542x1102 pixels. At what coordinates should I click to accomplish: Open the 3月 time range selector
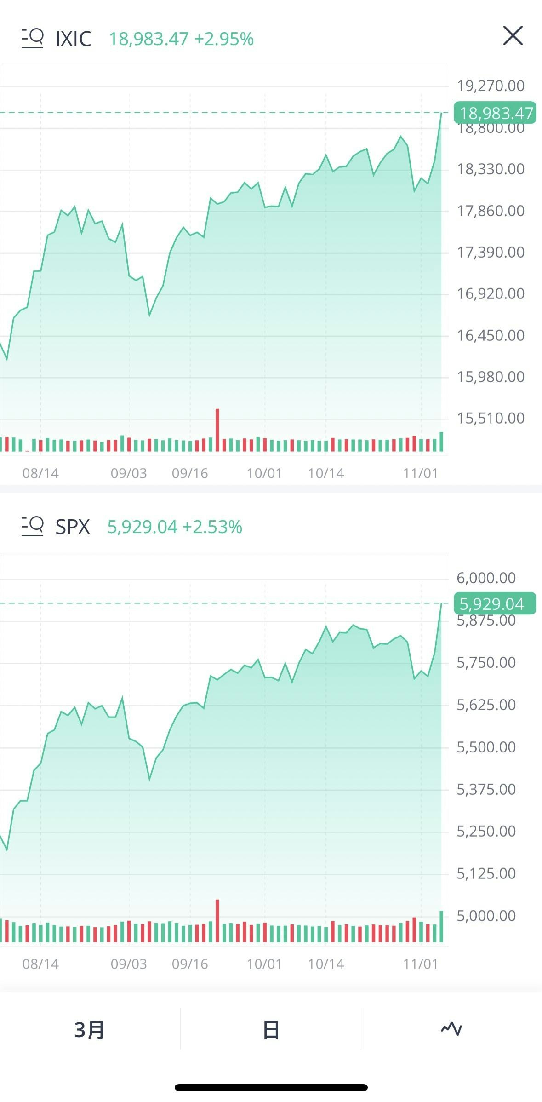coord(90,1029)
